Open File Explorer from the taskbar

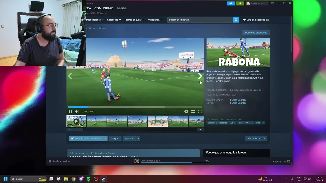pyautogui.click(x=66, y=179)
